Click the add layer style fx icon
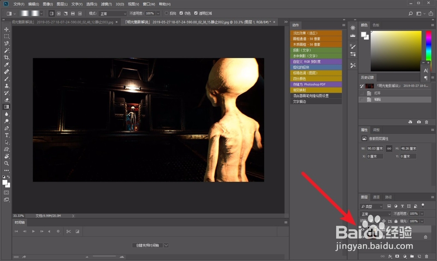 click(390, 256)
